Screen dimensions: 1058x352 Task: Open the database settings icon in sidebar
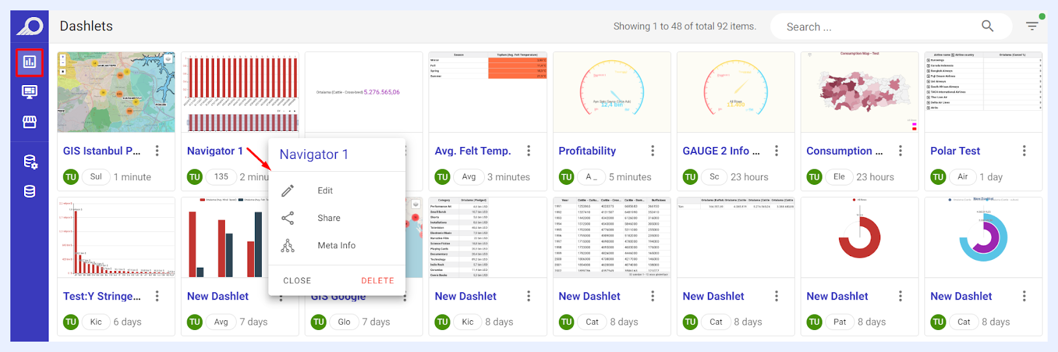[x=30, y=161]
